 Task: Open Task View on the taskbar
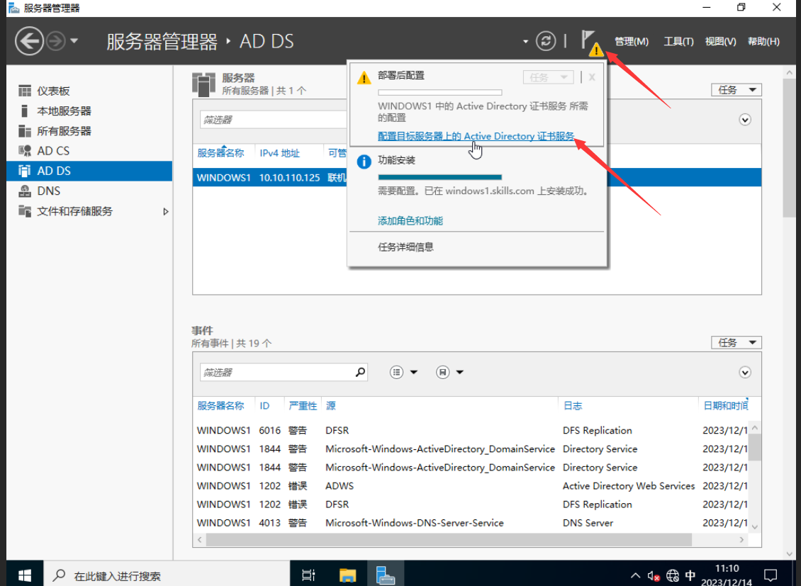click(x=308, y=575)
